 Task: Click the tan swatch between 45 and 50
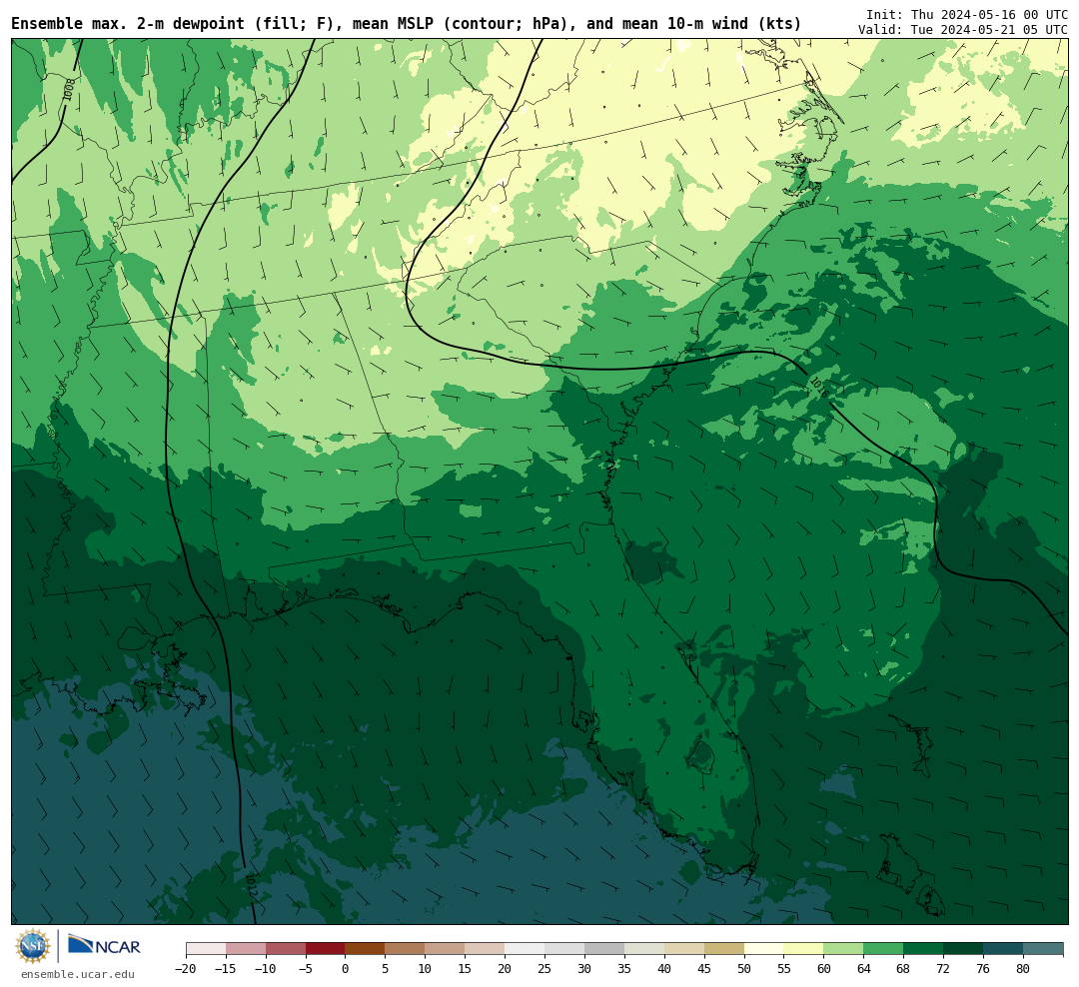(x=724, y=949)
